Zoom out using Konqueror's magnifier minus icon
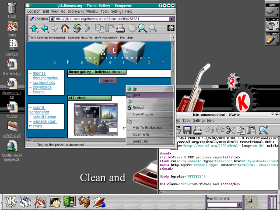This screenshot has height=210, width=280. coord(153,29)
